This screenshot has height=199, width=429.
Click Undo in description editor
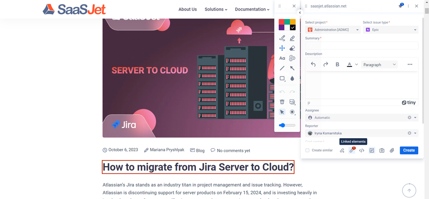pos(313,65)
